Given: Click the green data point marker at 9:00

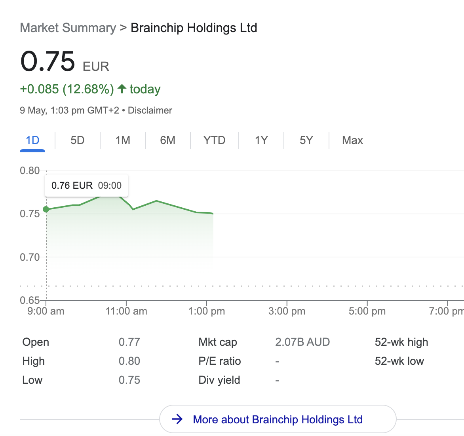Looking at the screenshot, I should coord(46,209).
